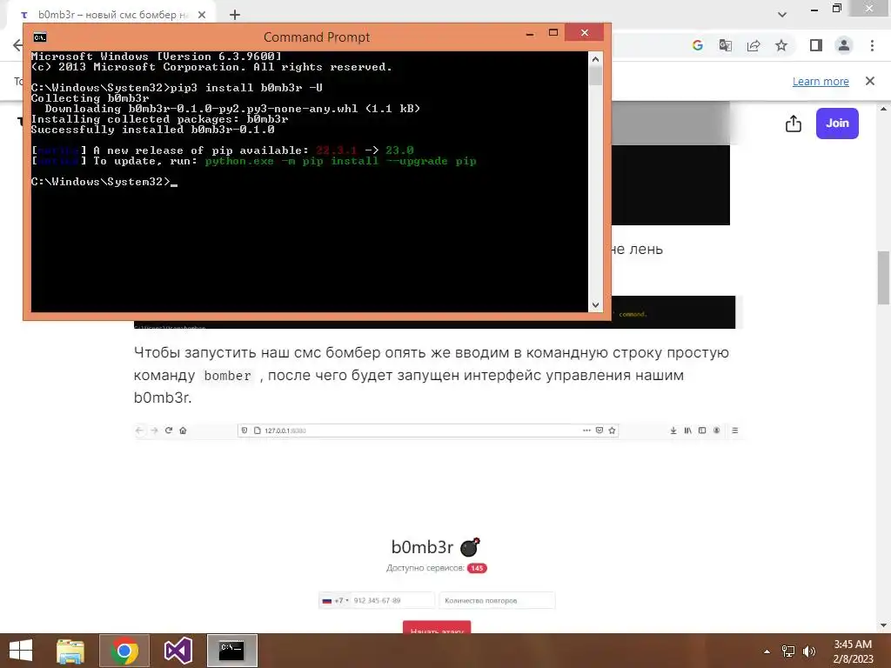Show hidden system tray icons

[x=767, y=651]
